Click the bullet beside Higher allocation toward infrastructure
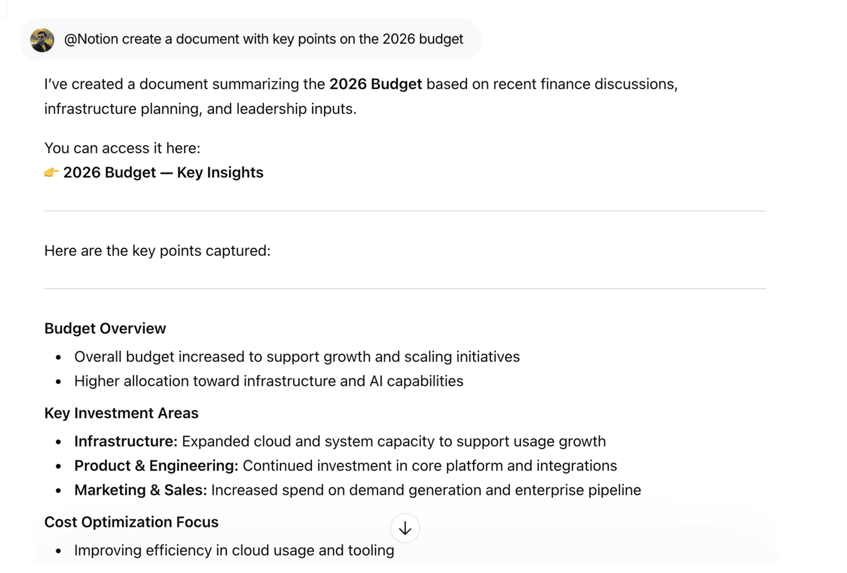The height and width of the screenshot is (573, 847). 58,381
